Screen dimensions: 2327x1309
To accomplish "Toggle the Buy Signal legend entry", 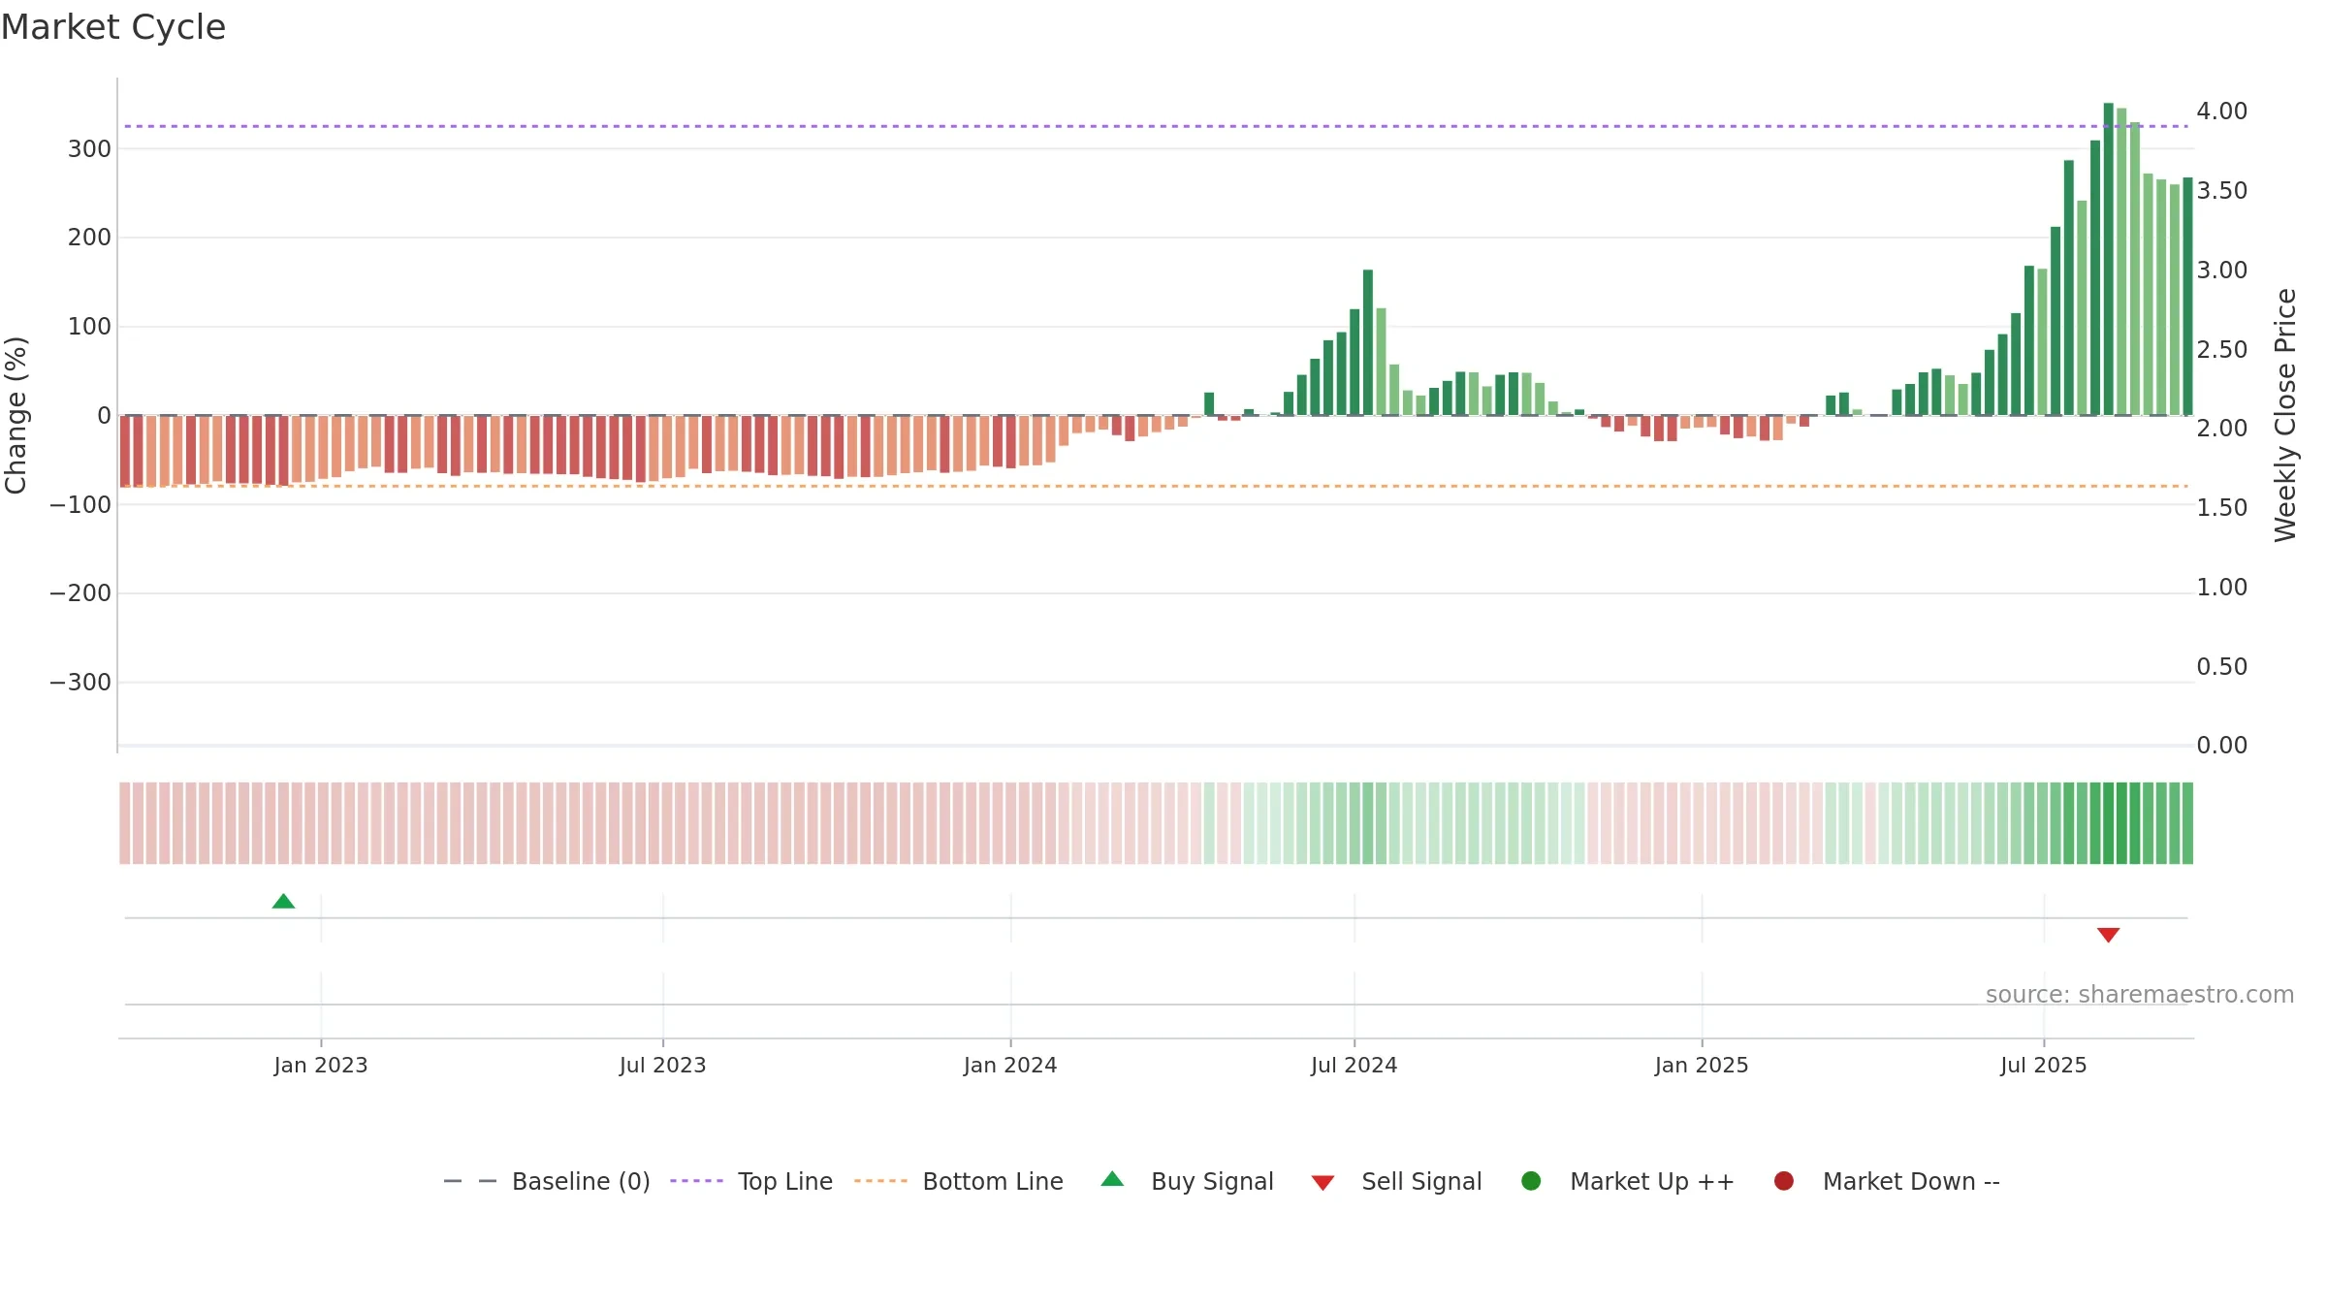I will 1188,1181.
